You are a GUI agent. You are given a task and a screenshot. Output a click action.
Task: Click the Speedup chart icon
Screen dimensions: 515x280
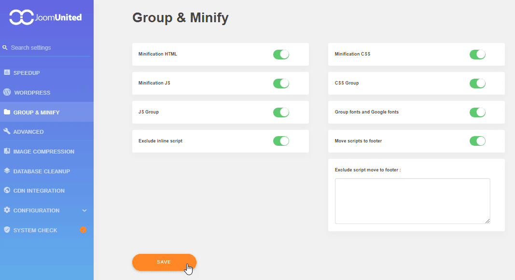[x=7, y=72]
